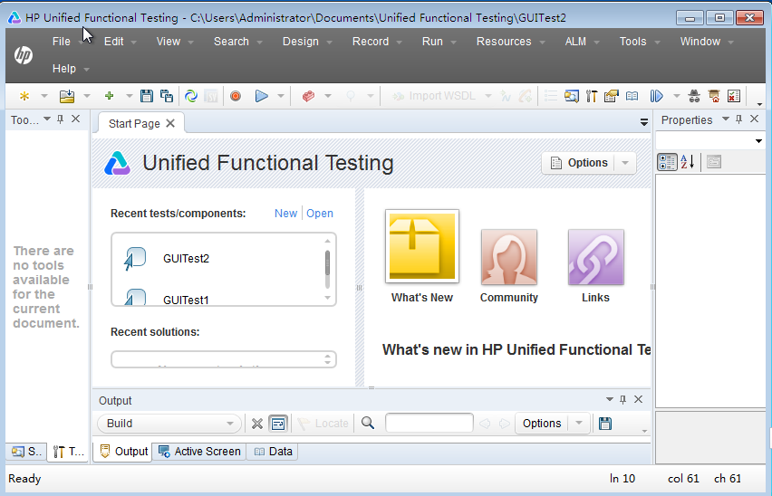Screen dimensions: 772x496
Task: Click the Options button in Output pane
Action: pos(542,424)
